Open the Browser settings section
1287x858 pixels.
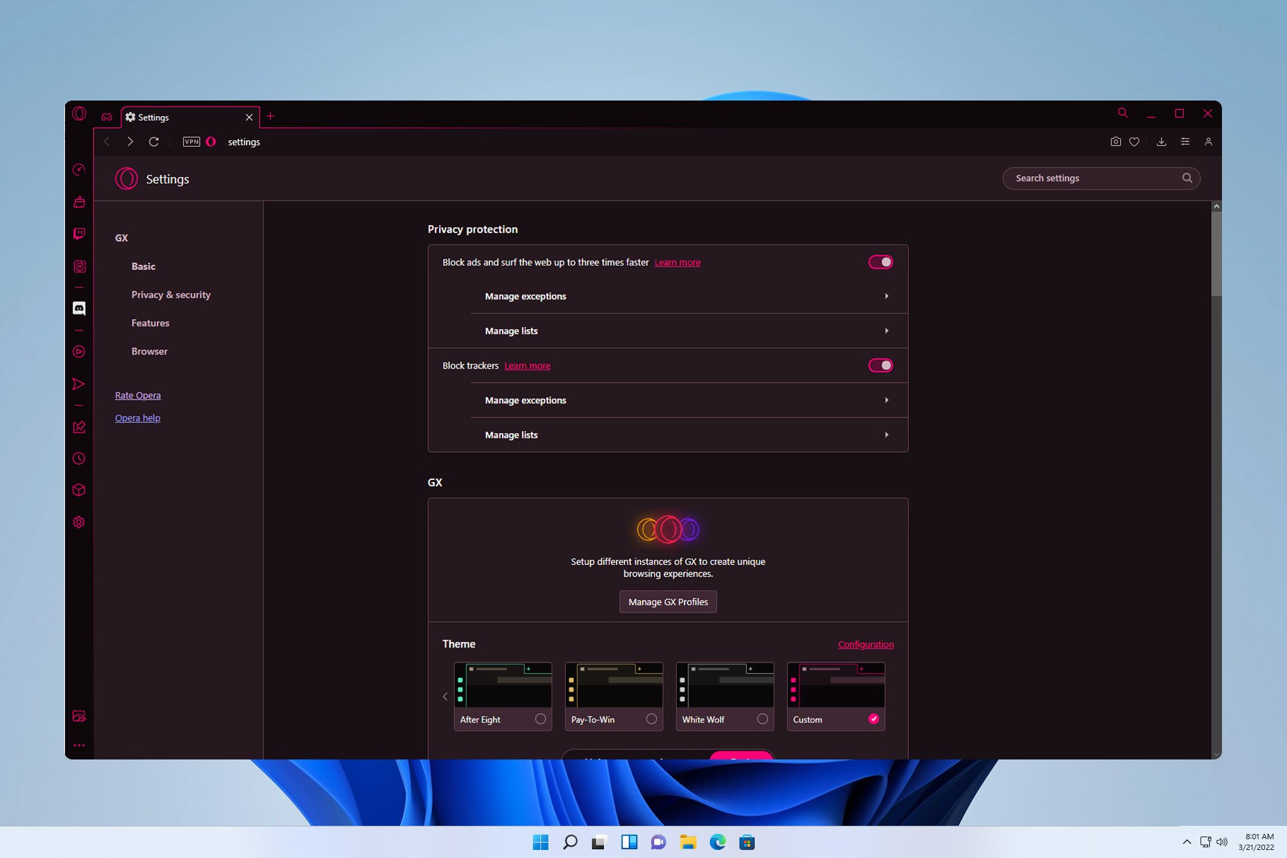point(149,351)
